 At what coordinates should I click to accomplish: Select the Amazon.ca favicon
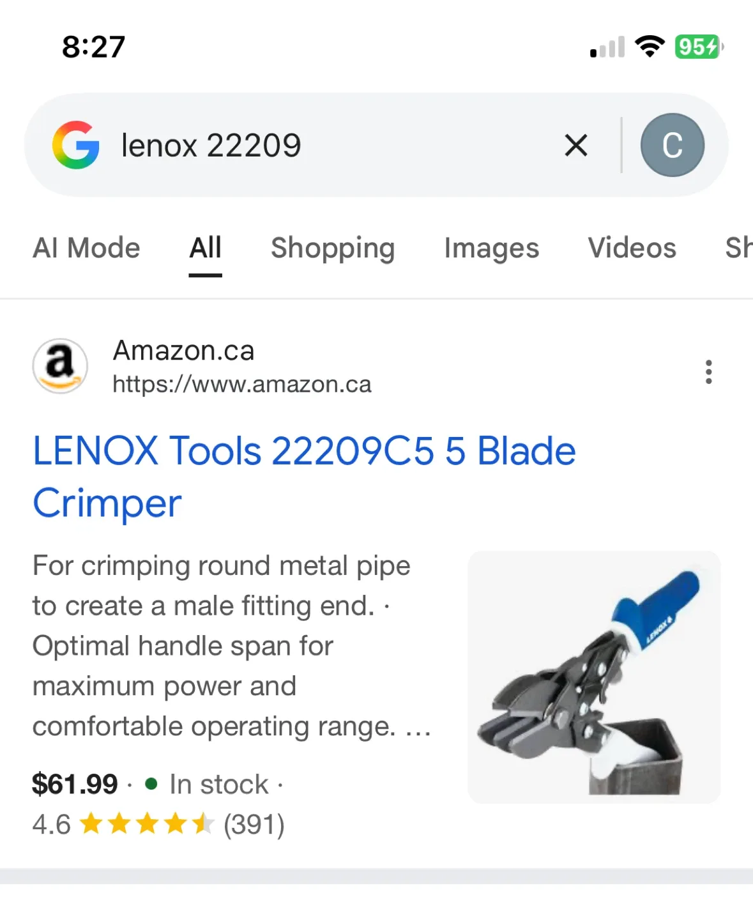click(x=59, y=365)
